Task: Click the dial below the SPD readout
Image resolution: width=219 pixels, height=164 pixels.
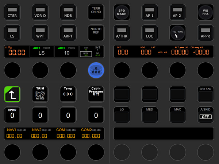Action: click(122, 70)
